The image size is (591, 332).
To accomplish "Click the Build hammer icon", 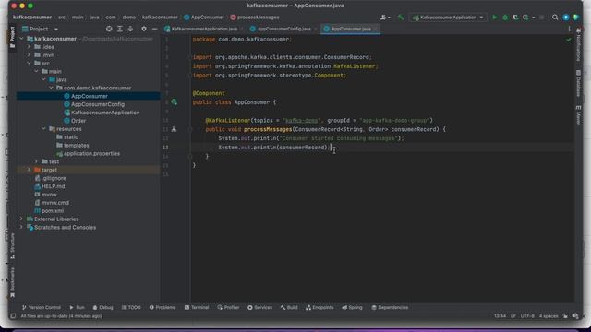I will click(401, 18).
